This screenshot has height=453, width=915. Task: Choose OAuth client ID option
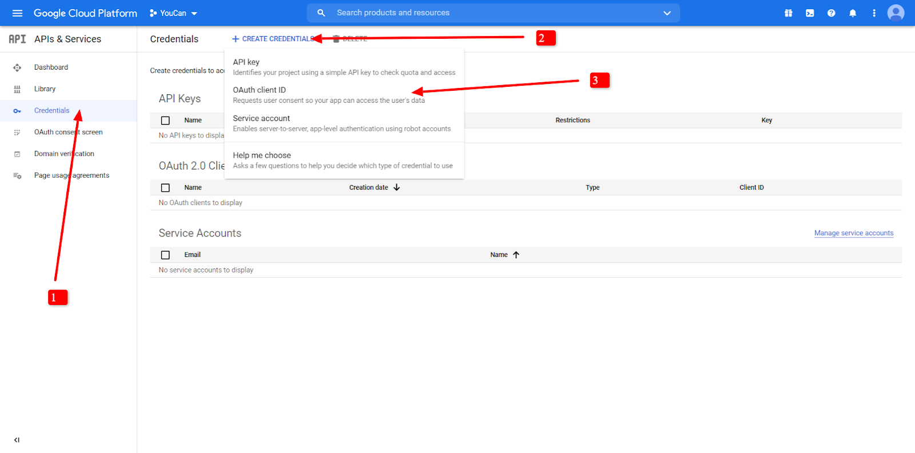coord(344,95)
